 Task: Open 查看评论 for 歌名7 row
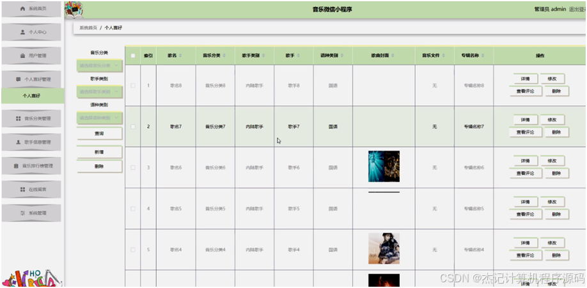coord(526,132)
